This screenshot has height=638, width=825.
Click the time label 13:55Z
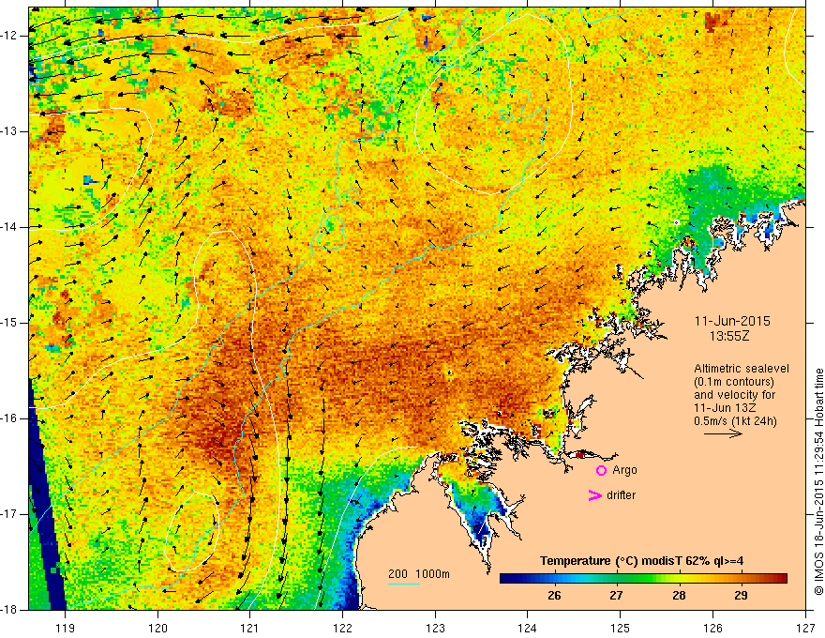click(x=729, y=336)
